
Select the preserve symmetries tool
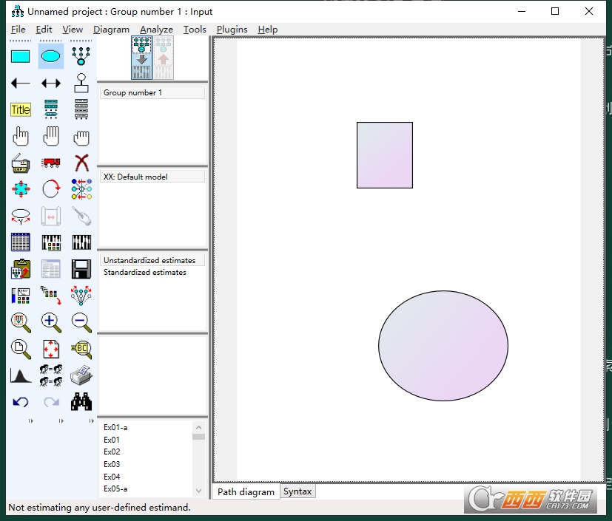point(81,296)
